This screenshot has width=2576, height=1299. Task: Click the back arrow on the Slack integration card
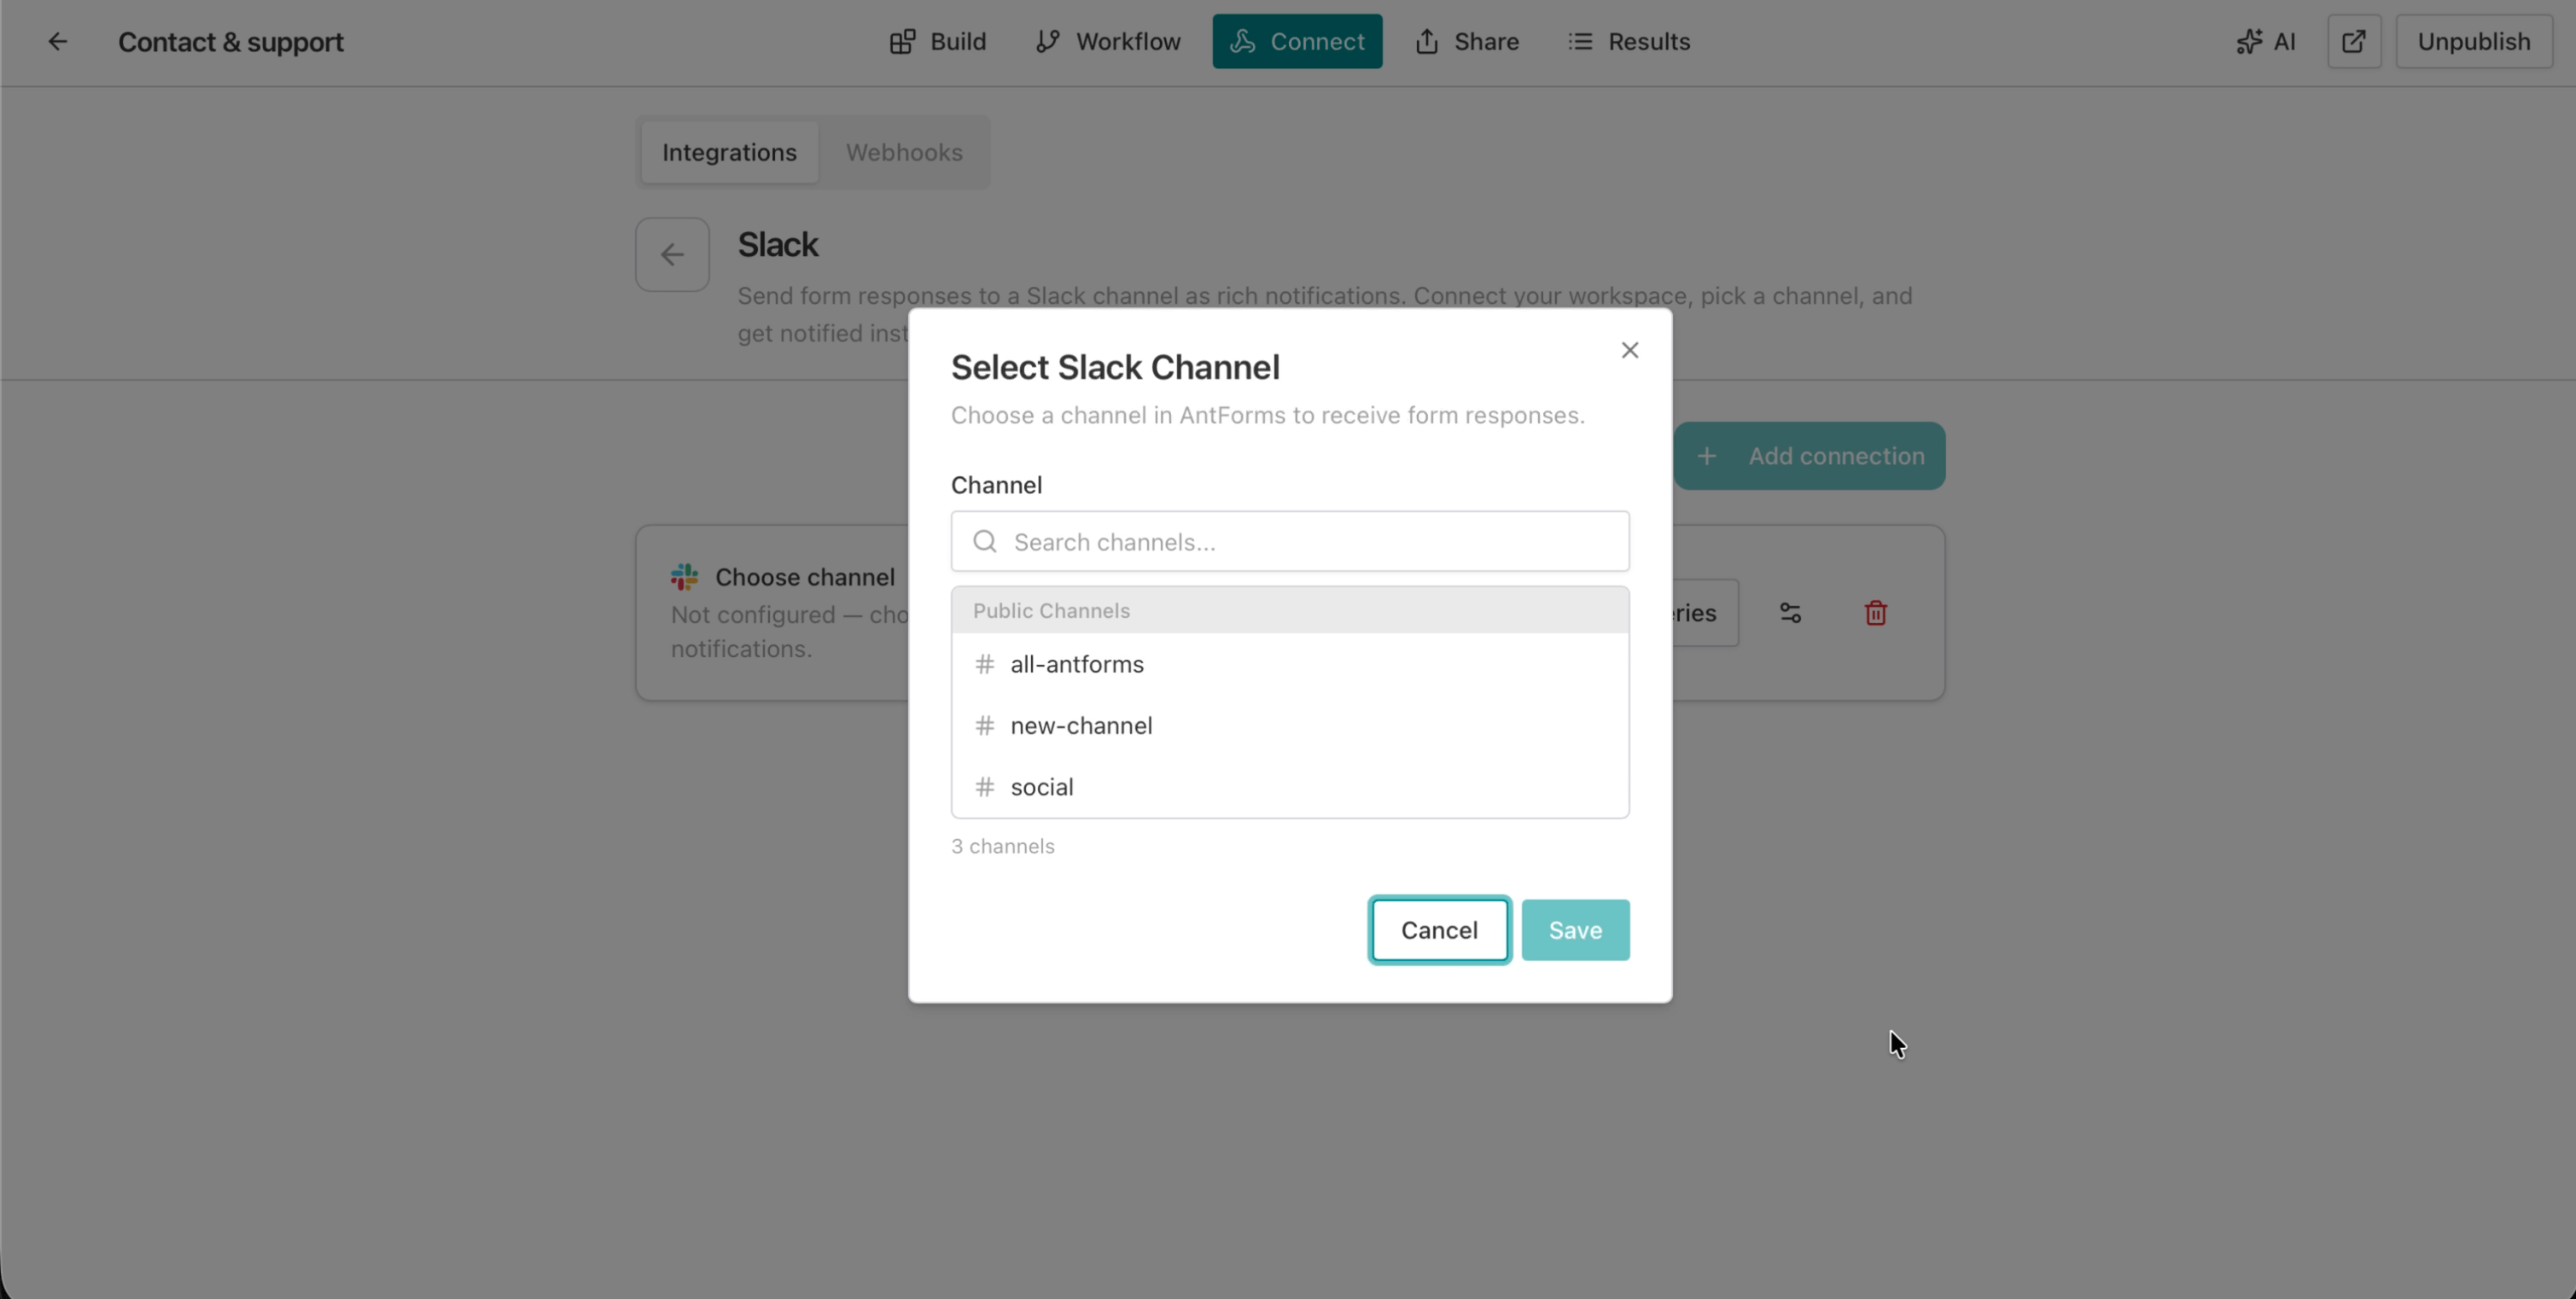671,254
